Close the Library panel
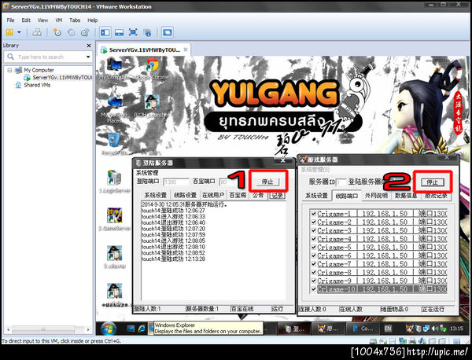Image resolution: width=472 pixels, height=360 pixels. pyautogui.click(x=89, y=46)
